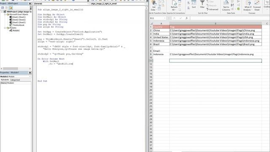Collapse the VBAProject root tree node
The height and width of the screenshot is (152, 270).
(x=2, y=12)
